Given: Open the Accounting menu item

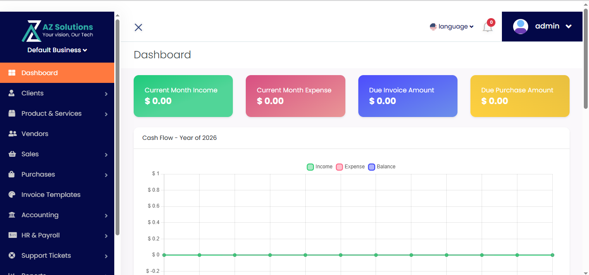Looking at the screenshot, I should click(57, 215).
